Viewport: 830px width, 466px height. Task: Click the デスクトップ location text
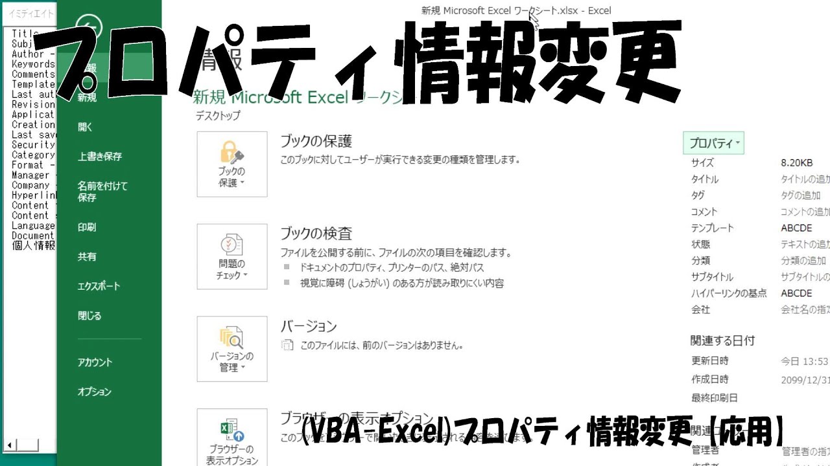click(x=218, y=116)
